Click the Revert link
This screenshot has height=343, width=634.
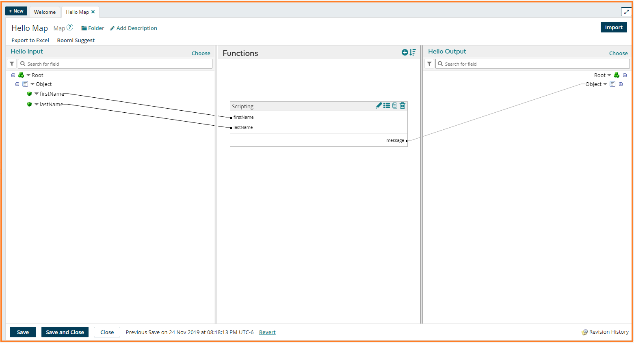pyautogui.click(x=267, y=332)
